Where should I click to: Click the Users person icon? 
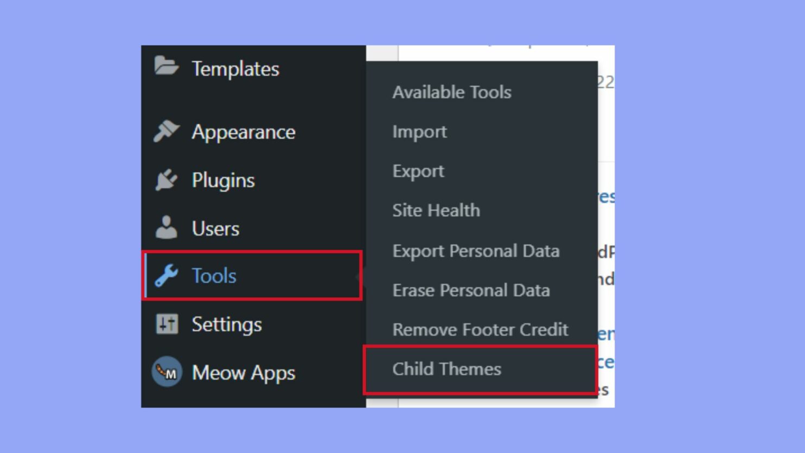point(167,228)
